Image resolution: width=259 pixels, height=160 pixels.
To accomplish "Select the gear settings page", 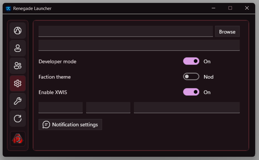I will pyautogui.click(x=18, y=83).
